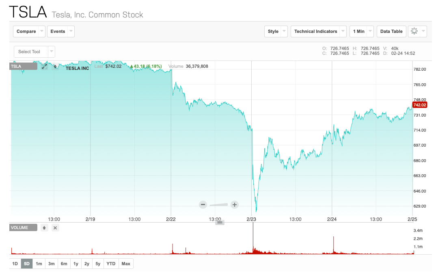Screen dimensions: 438x277
Task: Move the Volume panel up with the arrow icon
Action: [x=44, y=228]
